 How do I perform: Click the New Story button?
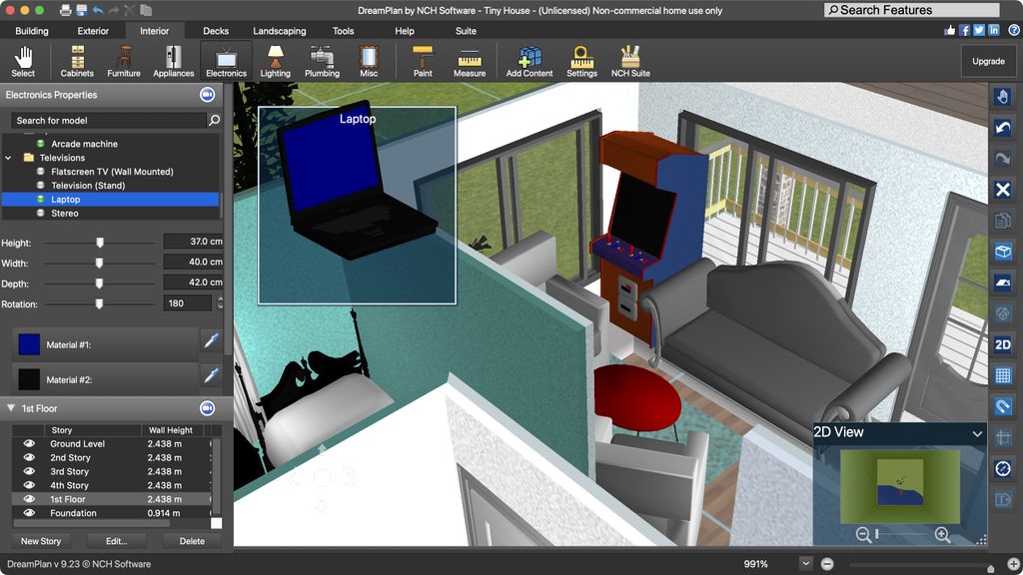tap(40, 541)
